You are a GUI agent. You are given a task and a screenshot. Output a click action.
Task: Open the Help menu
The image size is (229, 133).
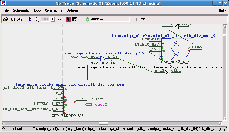click(x=222, y=10)
